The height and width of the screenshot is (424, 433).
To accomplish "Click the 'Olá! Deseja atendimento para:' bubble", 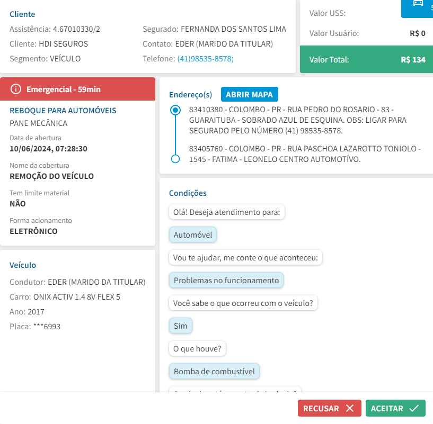I will point(227,212).
